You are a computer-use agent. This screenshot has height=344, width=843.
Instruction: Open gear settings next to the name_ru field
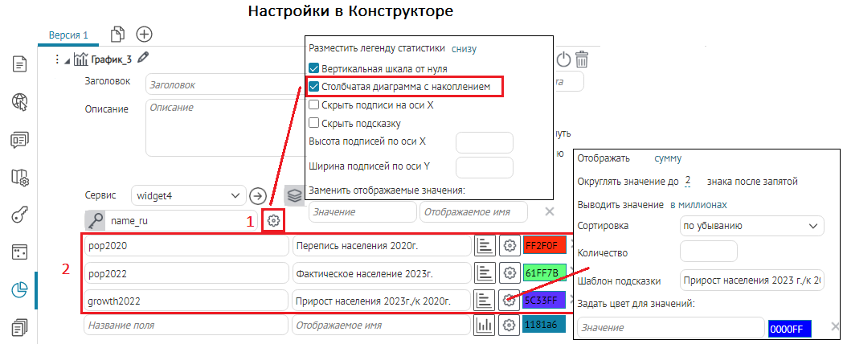click(x=274, y=220)
